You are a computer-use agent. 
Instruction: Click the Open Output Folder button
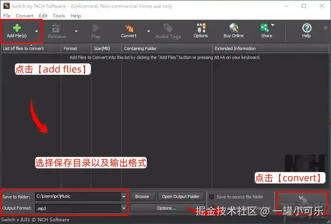[x=181, y=197]
